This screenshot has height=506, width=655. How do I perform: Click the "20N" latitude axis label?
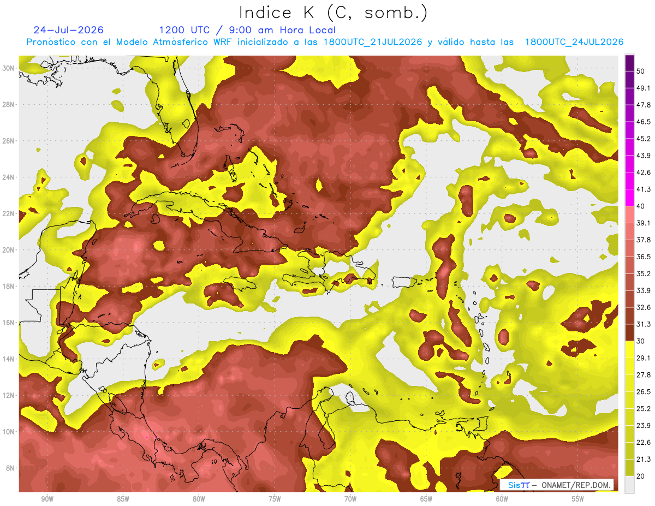(9, 249)
